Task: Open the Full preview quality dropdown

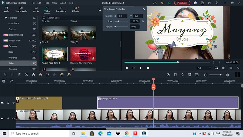Action: tap(204, 68)
